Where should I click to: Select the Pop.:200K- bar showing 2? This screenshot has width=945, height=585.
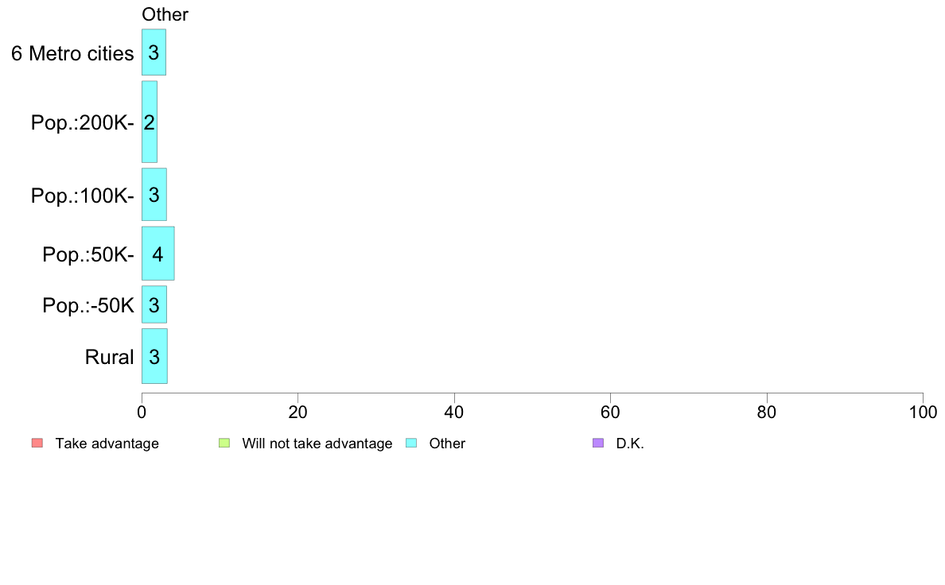click(x=150, y=122)
